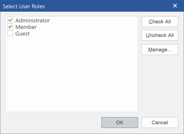Click empty space in the roles list
Screen dimensions: 184x134
click(x=71, y=74)
